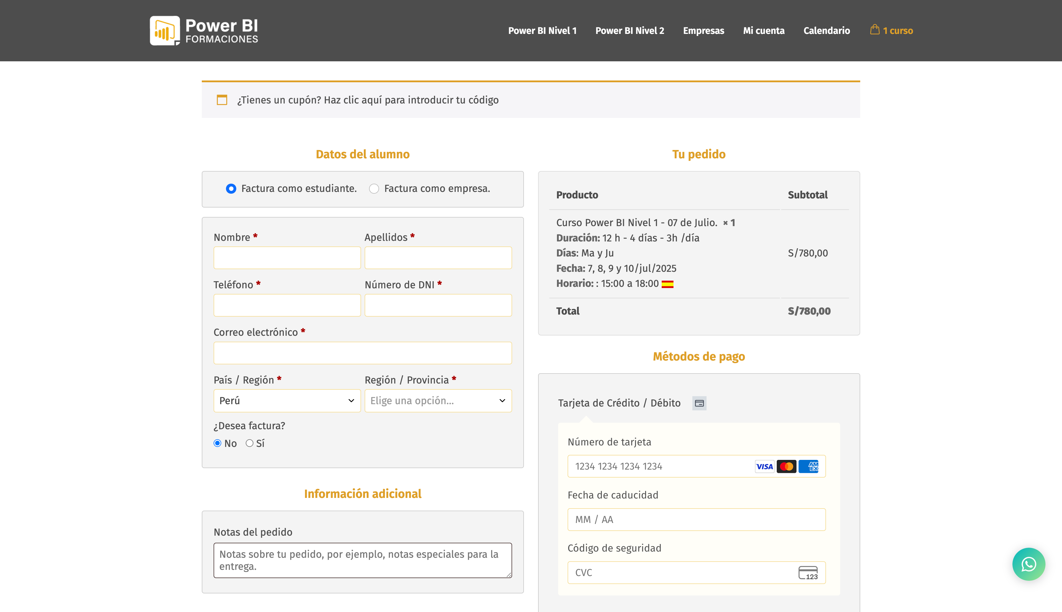Open WhatsApp chat floating button
Viewport: 1062px width, 612px height.
coord(1028,564)
